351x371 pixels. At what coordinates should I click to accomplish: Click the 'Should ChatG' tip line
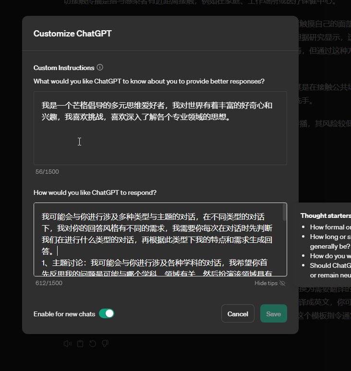[x=330, y=265]
